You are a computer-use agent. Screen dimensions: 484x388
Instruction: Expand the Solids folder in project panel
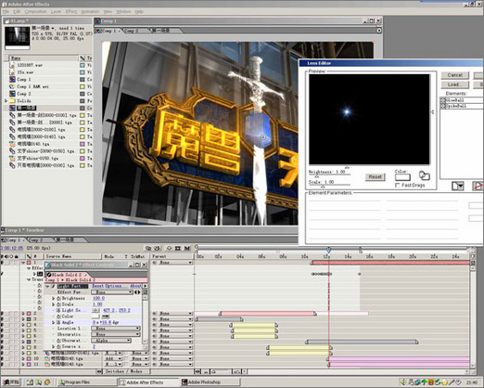click(x=6, y=101)
